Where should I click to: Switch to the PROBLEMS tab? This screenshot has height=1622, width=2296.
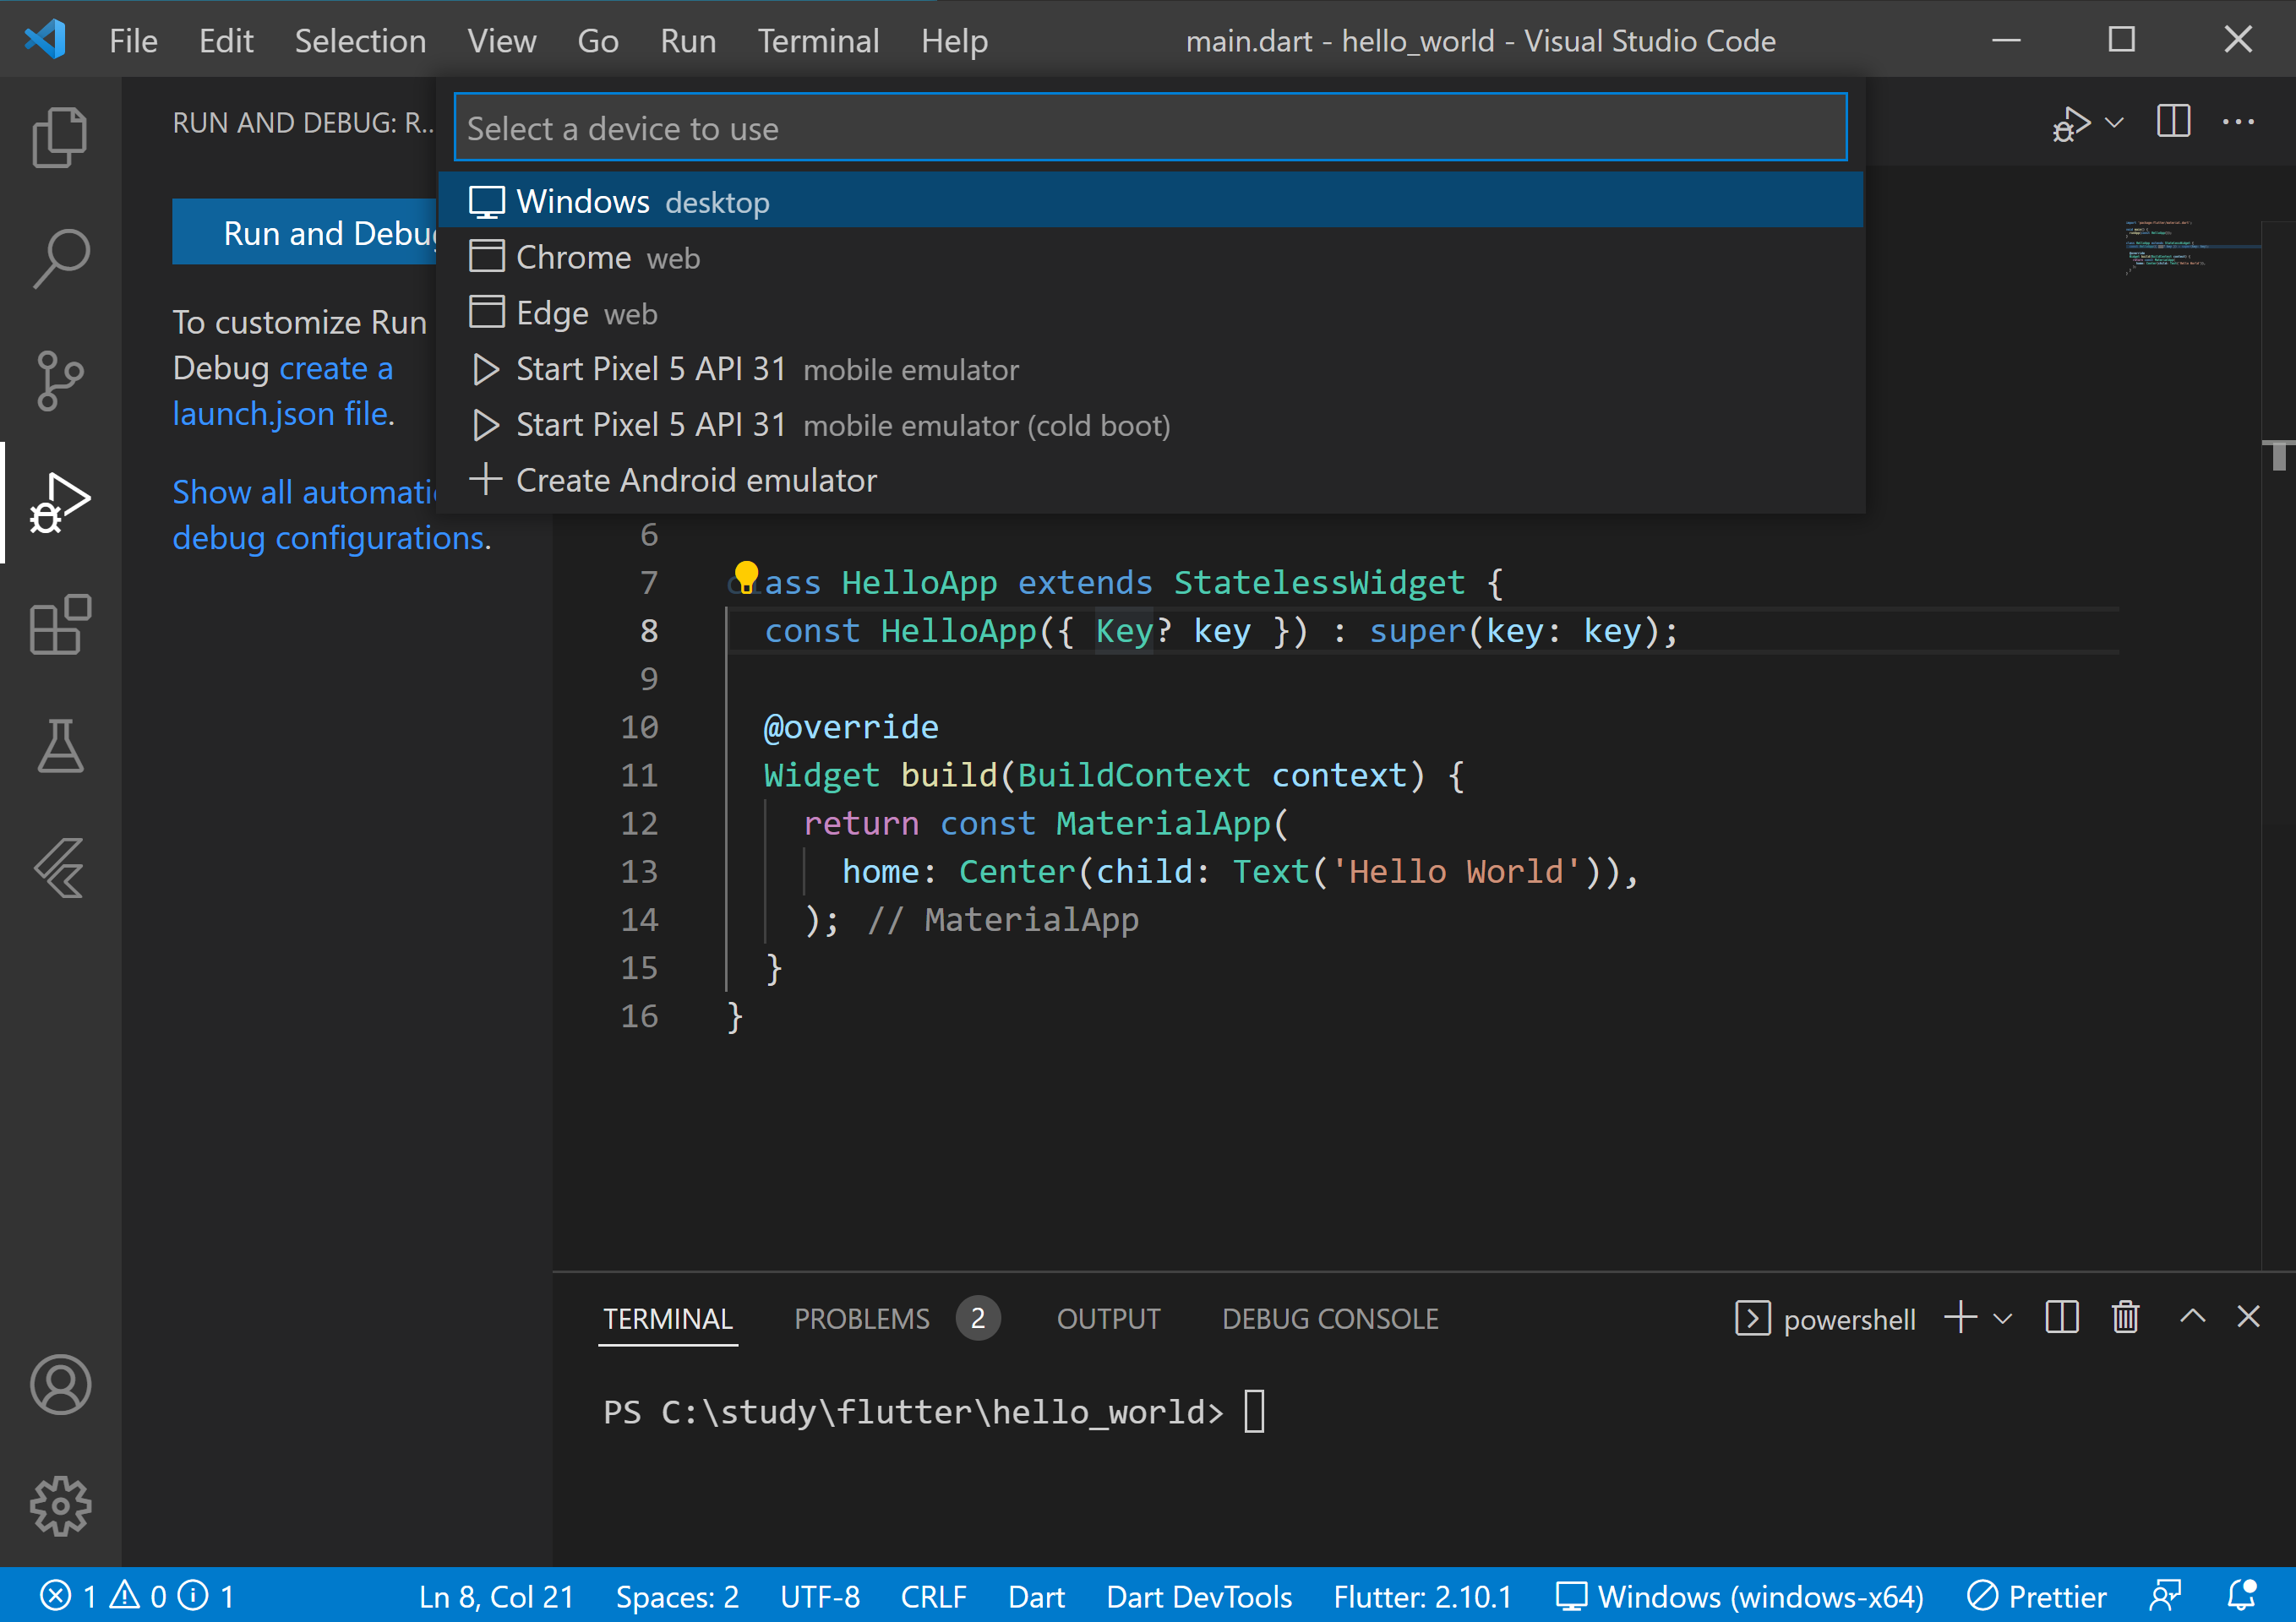[861, 1319]
